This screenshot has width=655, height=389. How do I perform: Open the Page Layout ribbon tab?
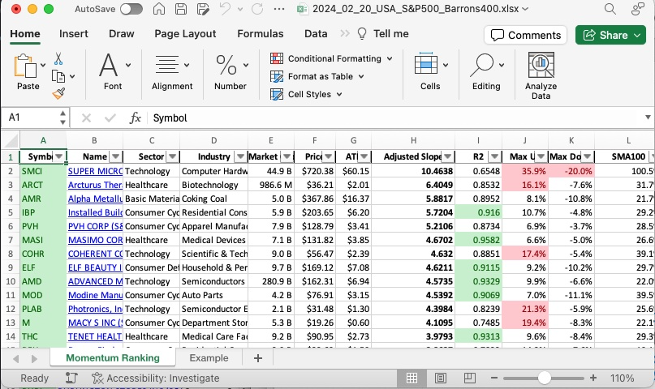click(185, 34)
